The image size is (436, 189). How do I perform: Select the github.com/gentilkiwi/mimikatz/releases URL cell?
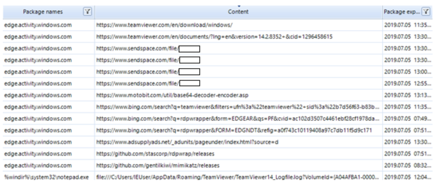click(x=238, y=166)
